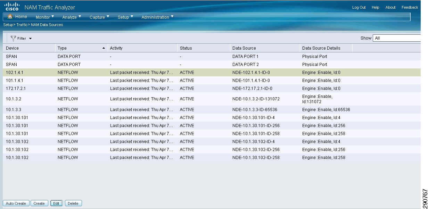The height and width of the screenshot is (209, 428).
Task: Click the Log Out link
Action: [359, 7]
